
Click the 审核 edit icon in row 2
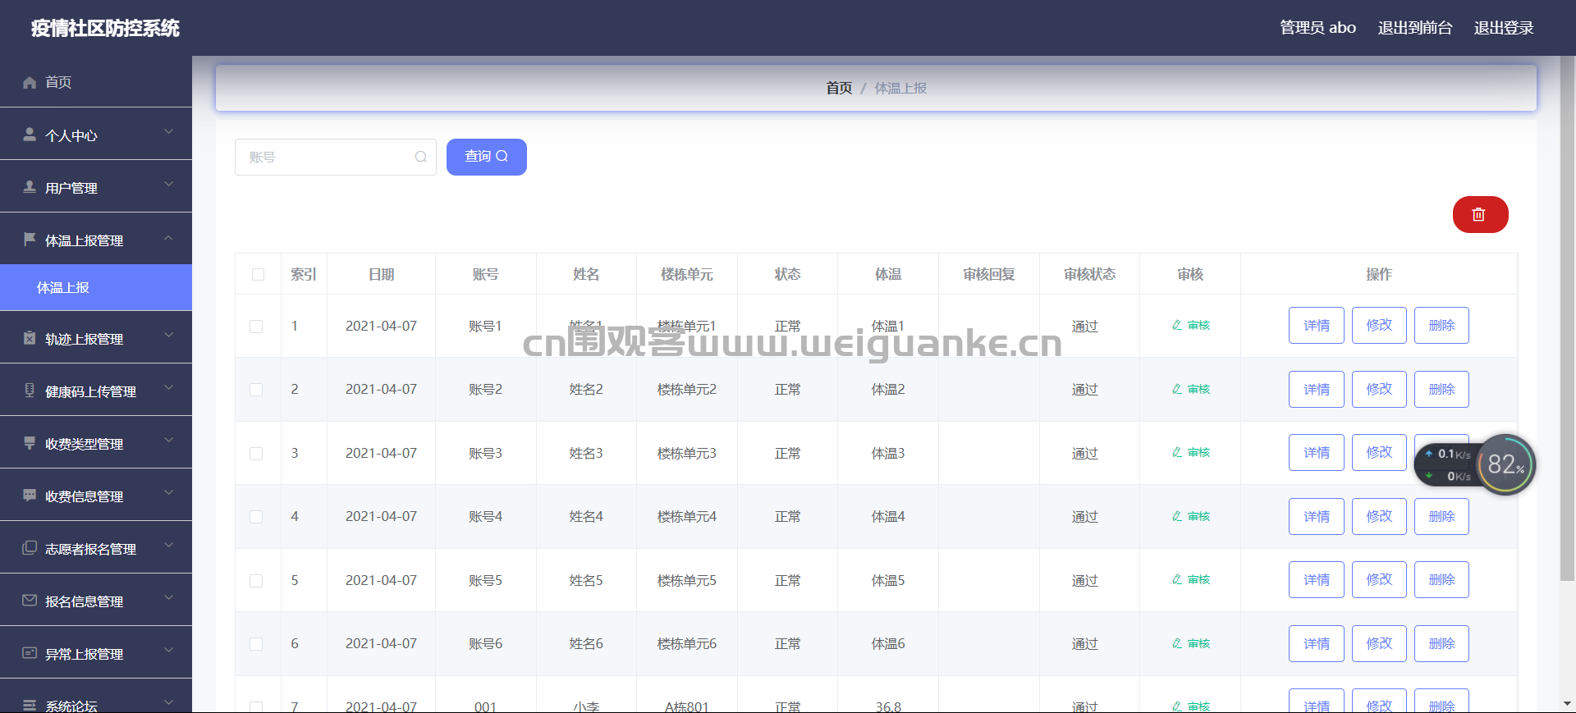coord(1177,389)
